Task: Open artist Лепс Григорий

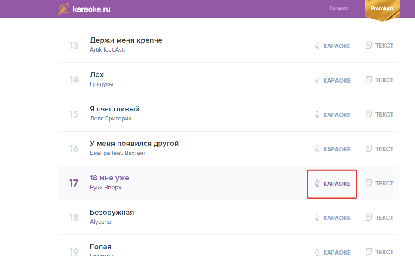Action: (111, 119)
